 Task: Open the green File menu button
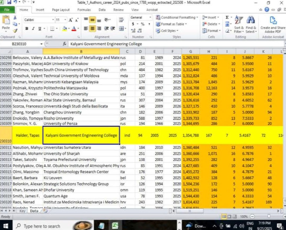(7, 10)
